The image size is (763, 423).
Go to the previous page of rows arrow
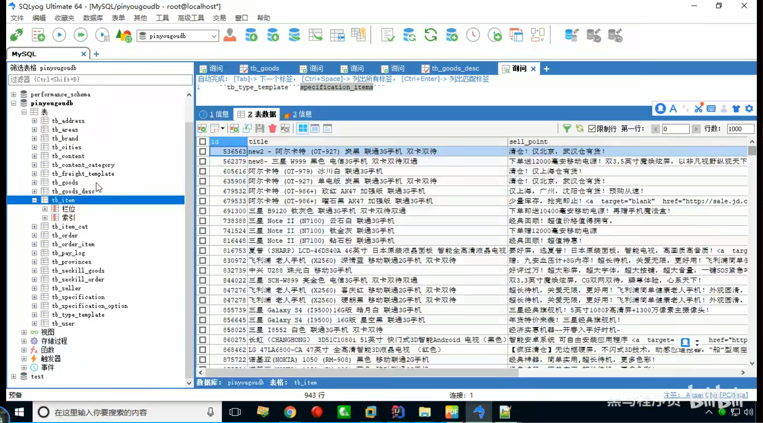655,129
